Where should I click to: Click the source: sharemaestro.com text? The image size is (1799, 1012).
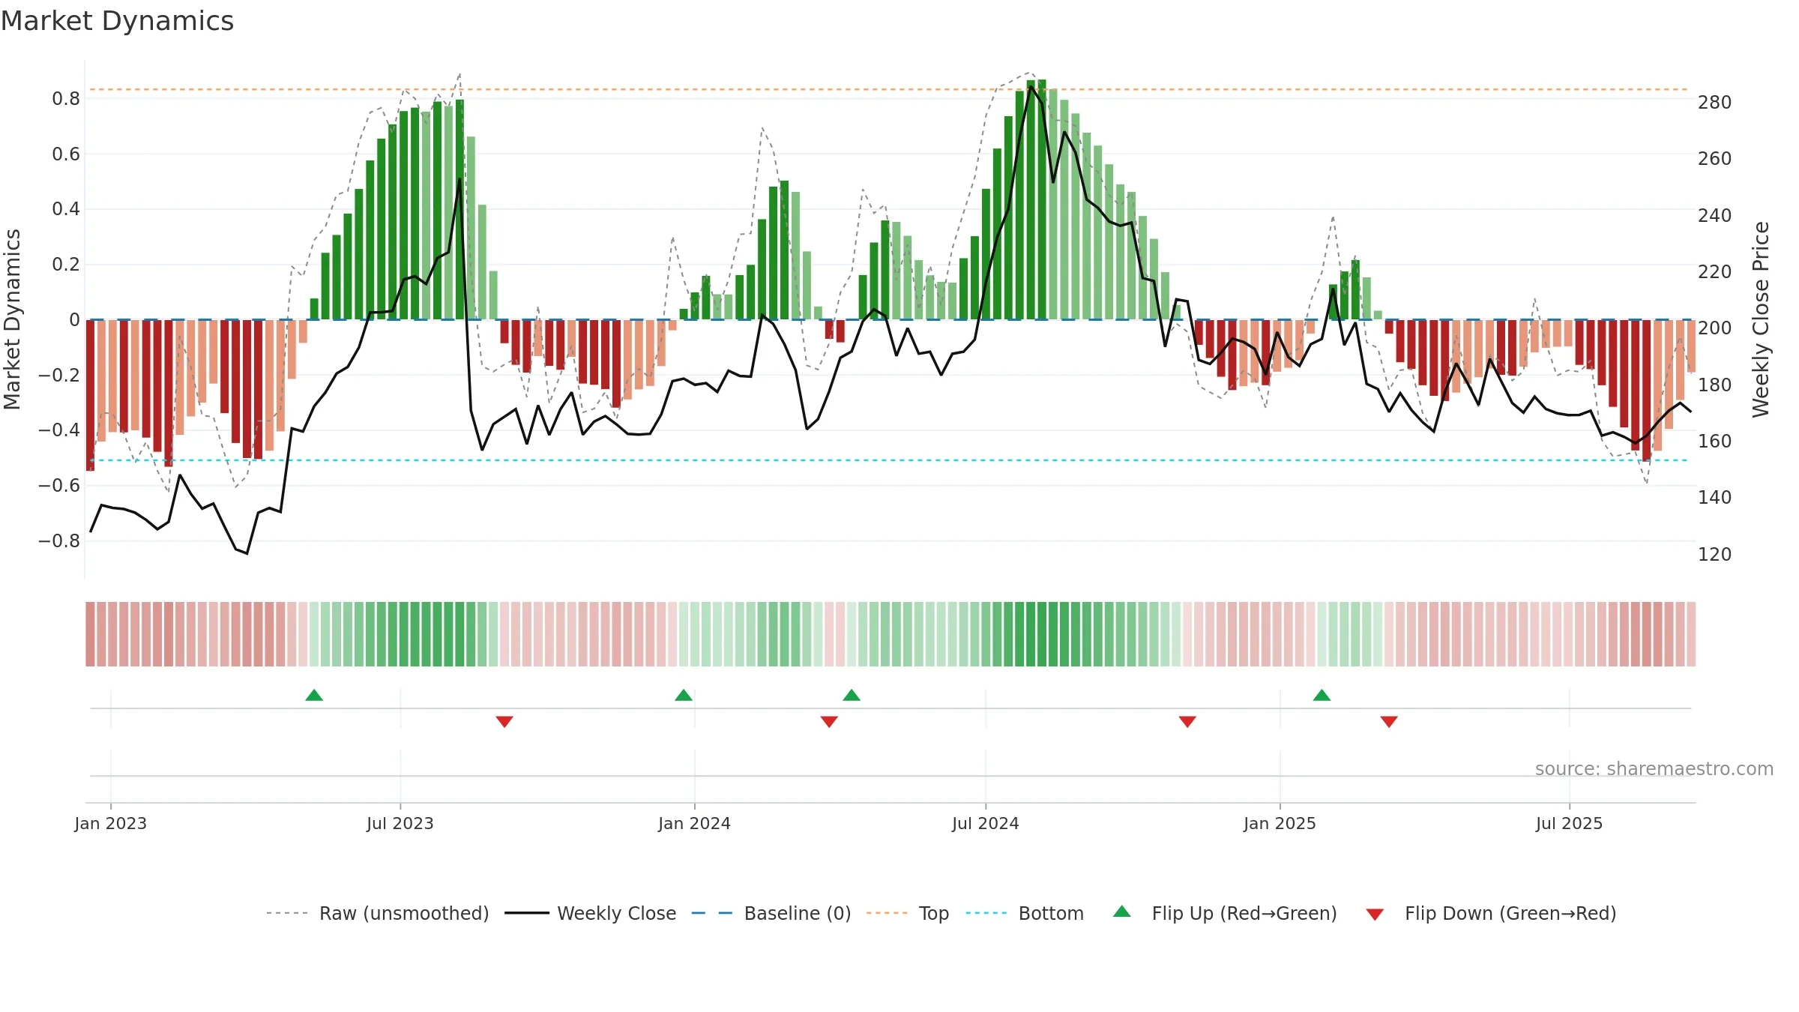click(x=1654, y=768)
